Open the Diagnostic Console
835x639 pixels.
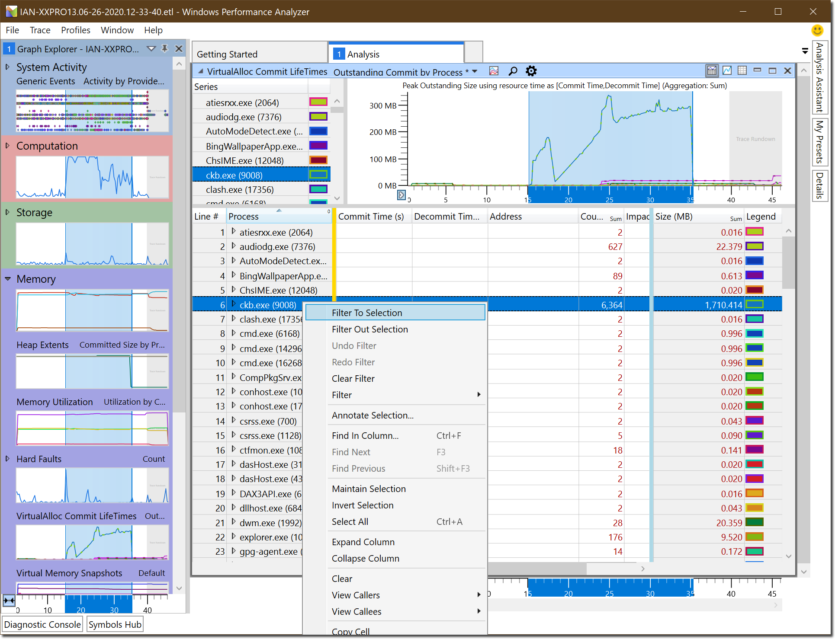click(42, 624)
